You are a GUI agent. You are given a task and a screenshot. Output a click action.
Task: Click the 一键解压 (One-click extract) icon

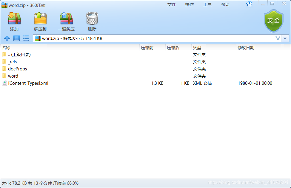click(x=66, y=19)
